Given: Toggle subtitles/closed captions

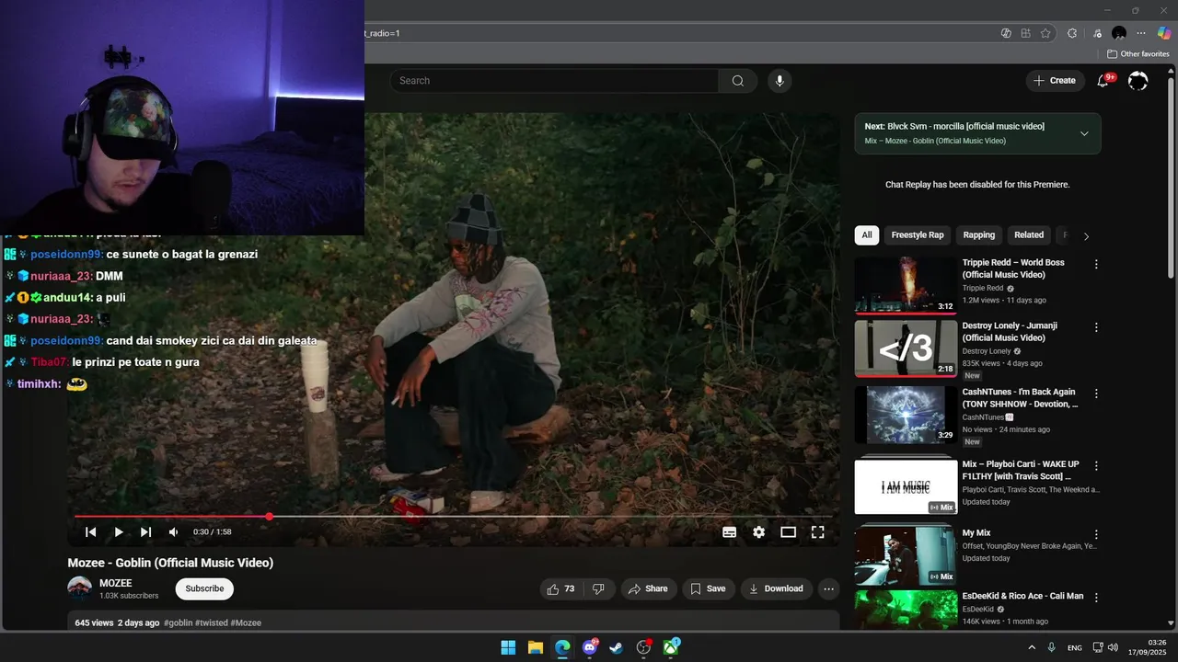Looking at the screenshot, I should tap(729, 531).
